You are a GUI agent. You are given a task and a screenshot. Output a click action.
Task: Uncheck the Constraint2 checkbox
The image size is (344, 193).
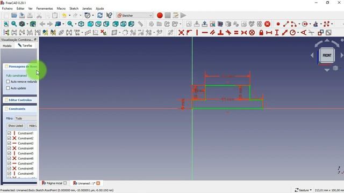(x=9, y=138)
